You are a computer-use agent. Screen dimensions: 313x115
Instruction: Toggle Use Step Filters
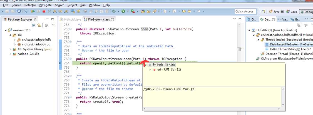pyautogui.click(x=78, y=11)
